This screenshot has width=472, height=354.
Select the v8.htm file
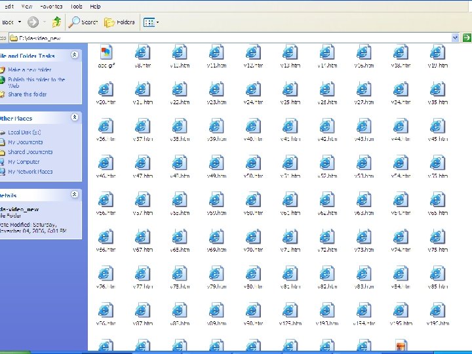pyautogui.click(x=143, y=53)
